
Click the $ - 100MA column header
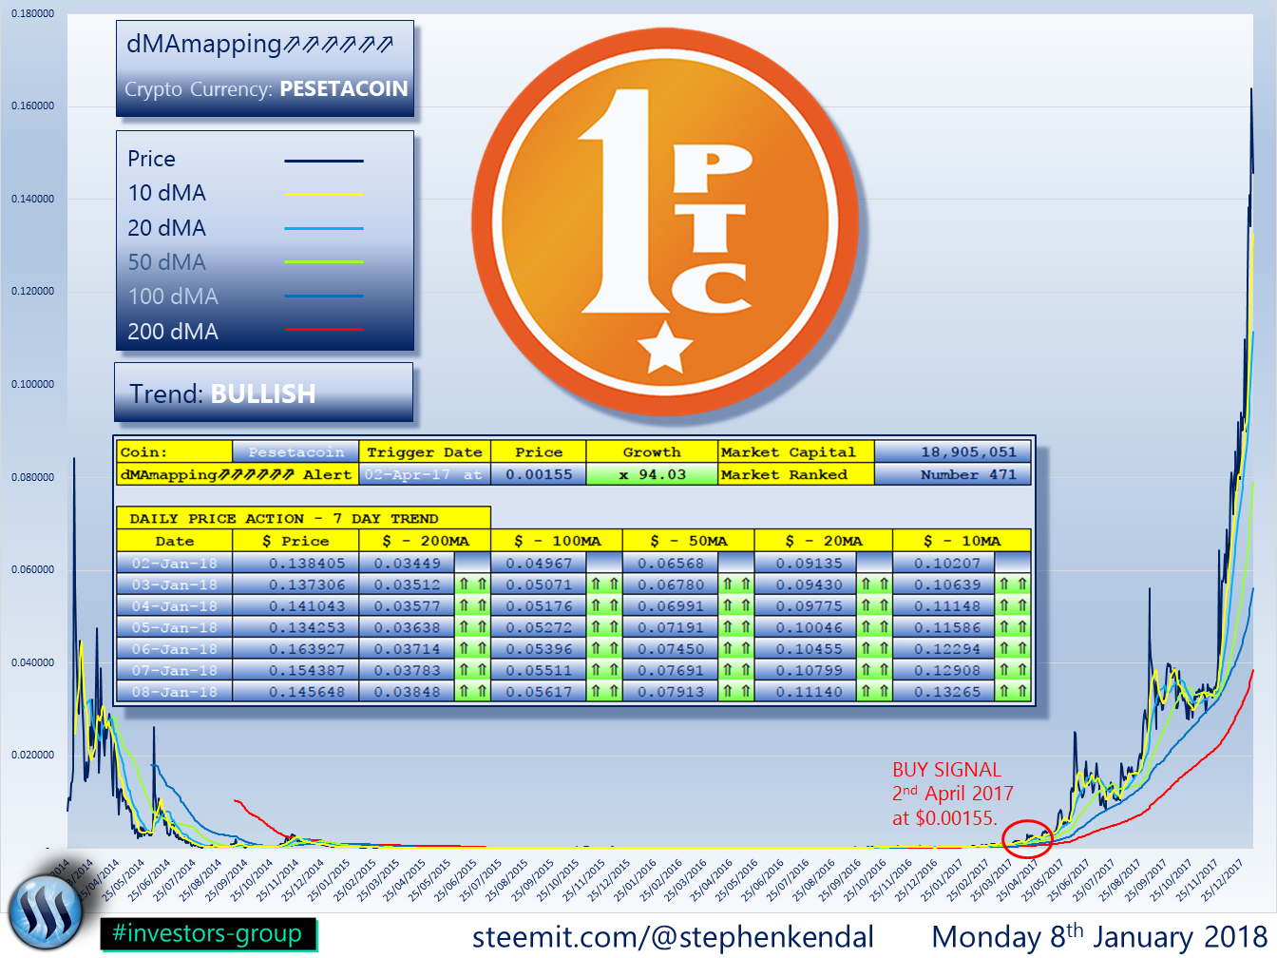(557, 541)
